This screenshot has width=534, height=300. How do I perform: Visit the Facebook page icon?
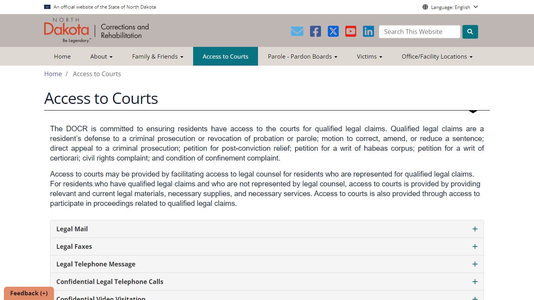(315, 32)
